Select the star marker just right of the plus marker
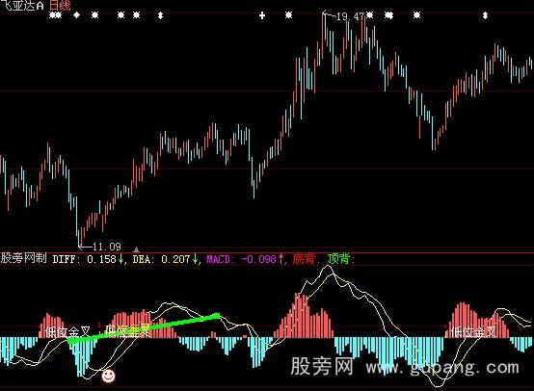Image resolution: width=534 pixels, height=391 pixels. [289, 15]
